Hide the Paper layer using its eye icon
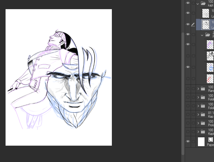Image resolution: width=214 pixels, height=162 pixels. click(x=188, y=142)
